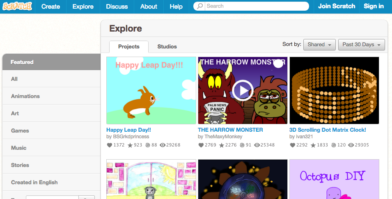Viewport: 392px width, 199px height.
Task: Click the search magnifier icon
Action: tap(200, 6)
